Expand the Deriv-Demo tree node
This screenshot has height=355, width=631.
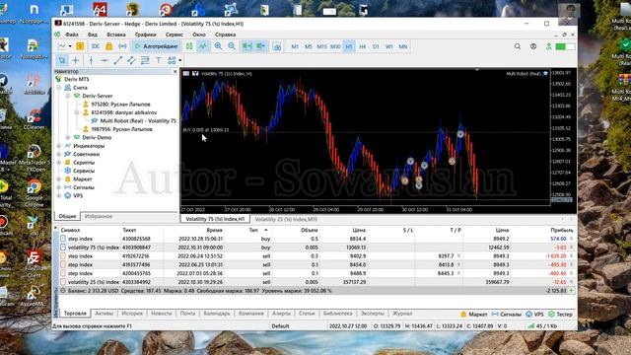68,138
